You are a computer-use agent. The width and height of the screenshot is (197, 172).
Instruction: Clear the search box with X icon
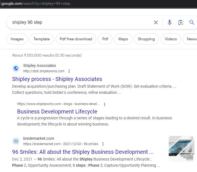(x=156, y=22)
